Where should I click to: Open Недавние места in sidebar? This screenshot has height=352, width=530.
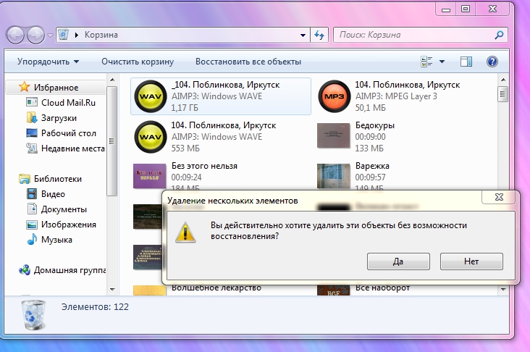[72, 148]
